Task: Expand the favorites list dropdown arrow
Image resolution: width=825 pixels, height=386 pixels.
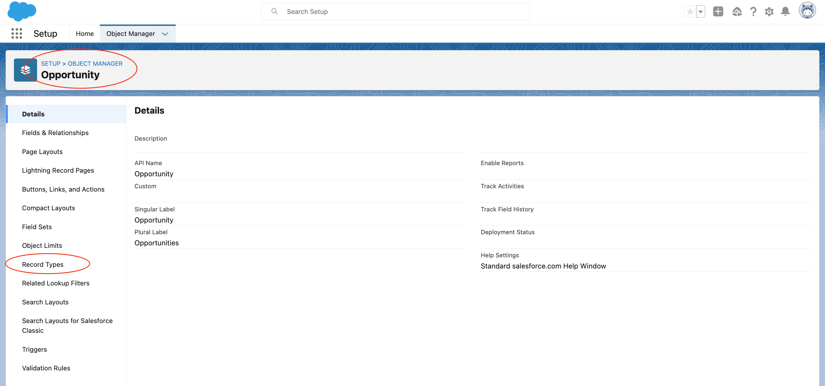Action: point(700,12)
